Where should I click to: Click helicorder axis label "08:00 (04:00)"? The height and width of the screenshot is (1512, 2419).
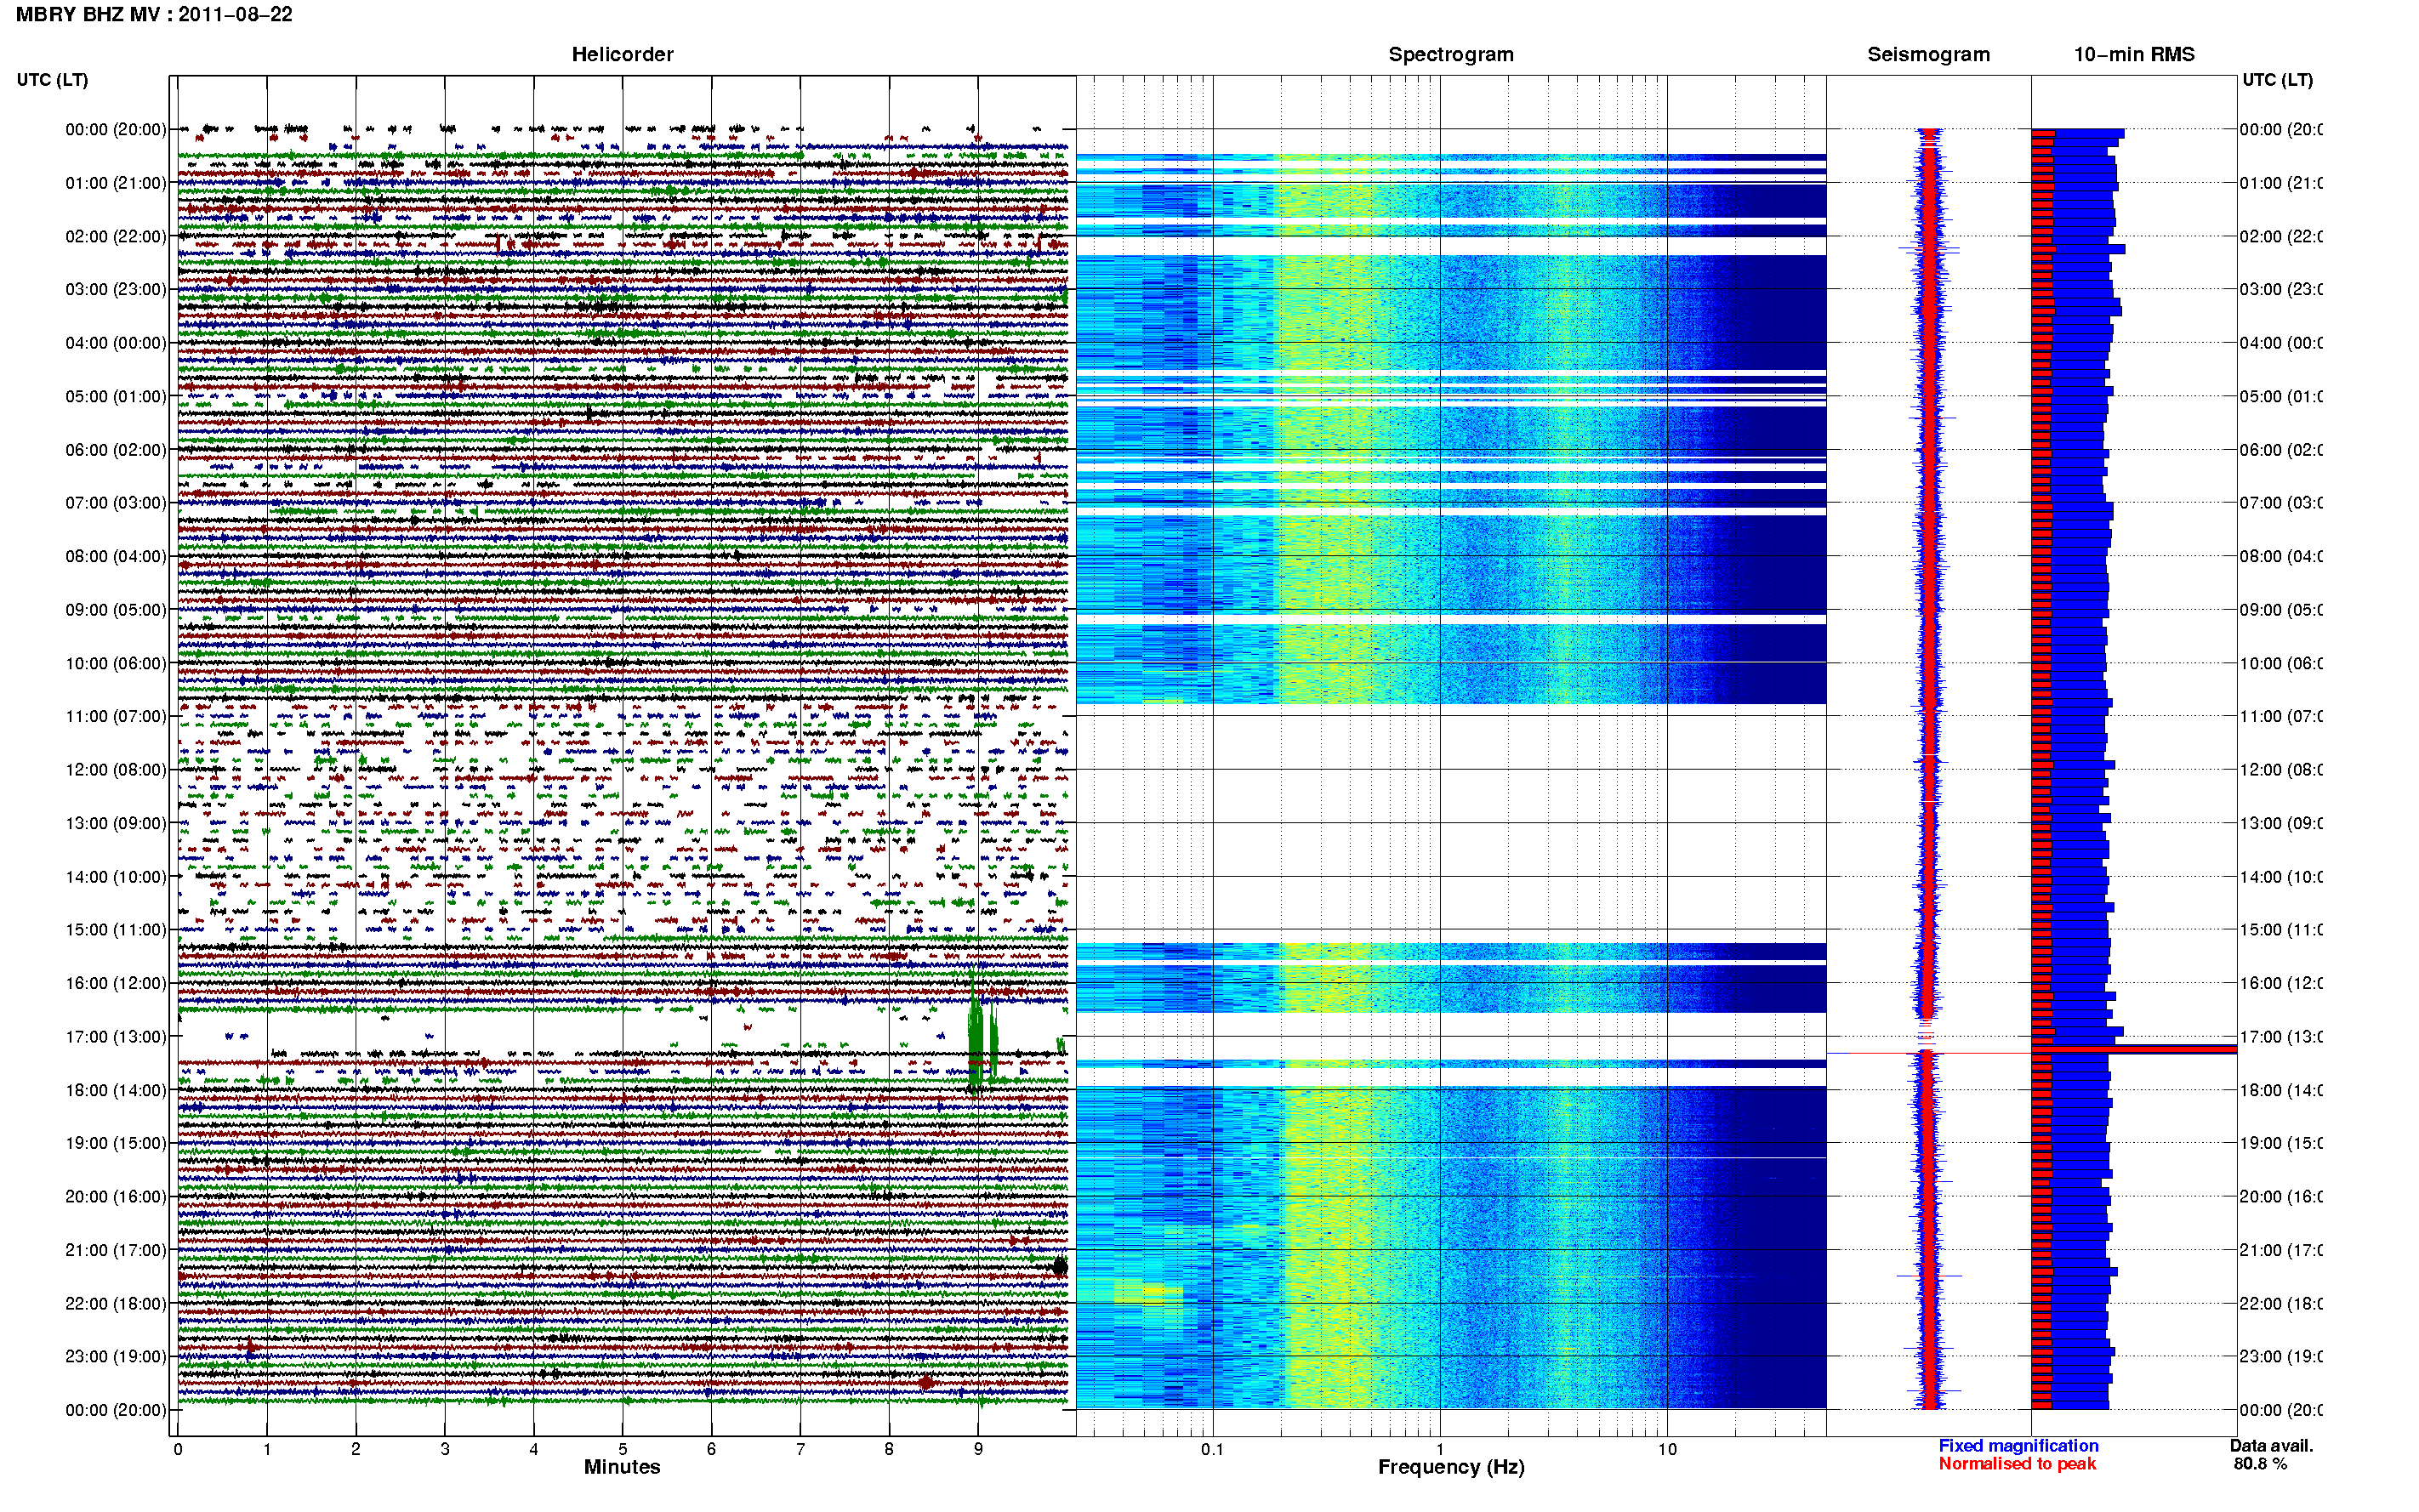(x=116, y=556)
